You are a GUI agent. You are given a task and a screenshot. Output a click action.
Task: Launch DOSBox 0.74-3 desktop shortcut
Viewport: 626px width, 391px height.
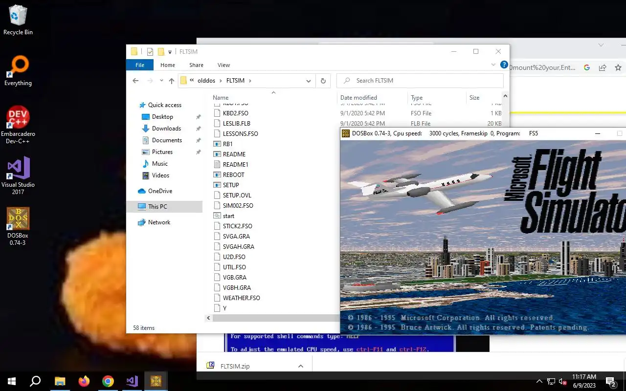(18, 226)
